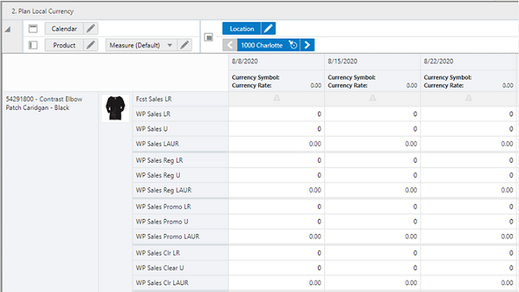Click Currency Rate value under 8/8/2020

[x=316, y=86]
